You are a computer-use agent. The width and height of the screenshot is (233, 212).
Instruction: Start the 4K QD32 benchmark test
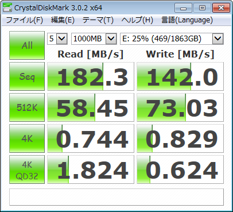click(x=27, y=169)
